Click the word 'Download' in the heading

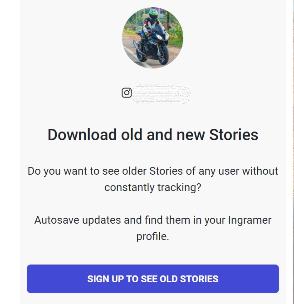tap(82, 135)
